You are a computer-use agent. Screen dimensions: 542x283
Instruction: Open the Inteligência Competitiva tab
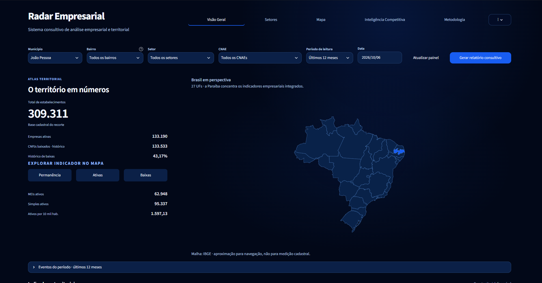point(385,20)
